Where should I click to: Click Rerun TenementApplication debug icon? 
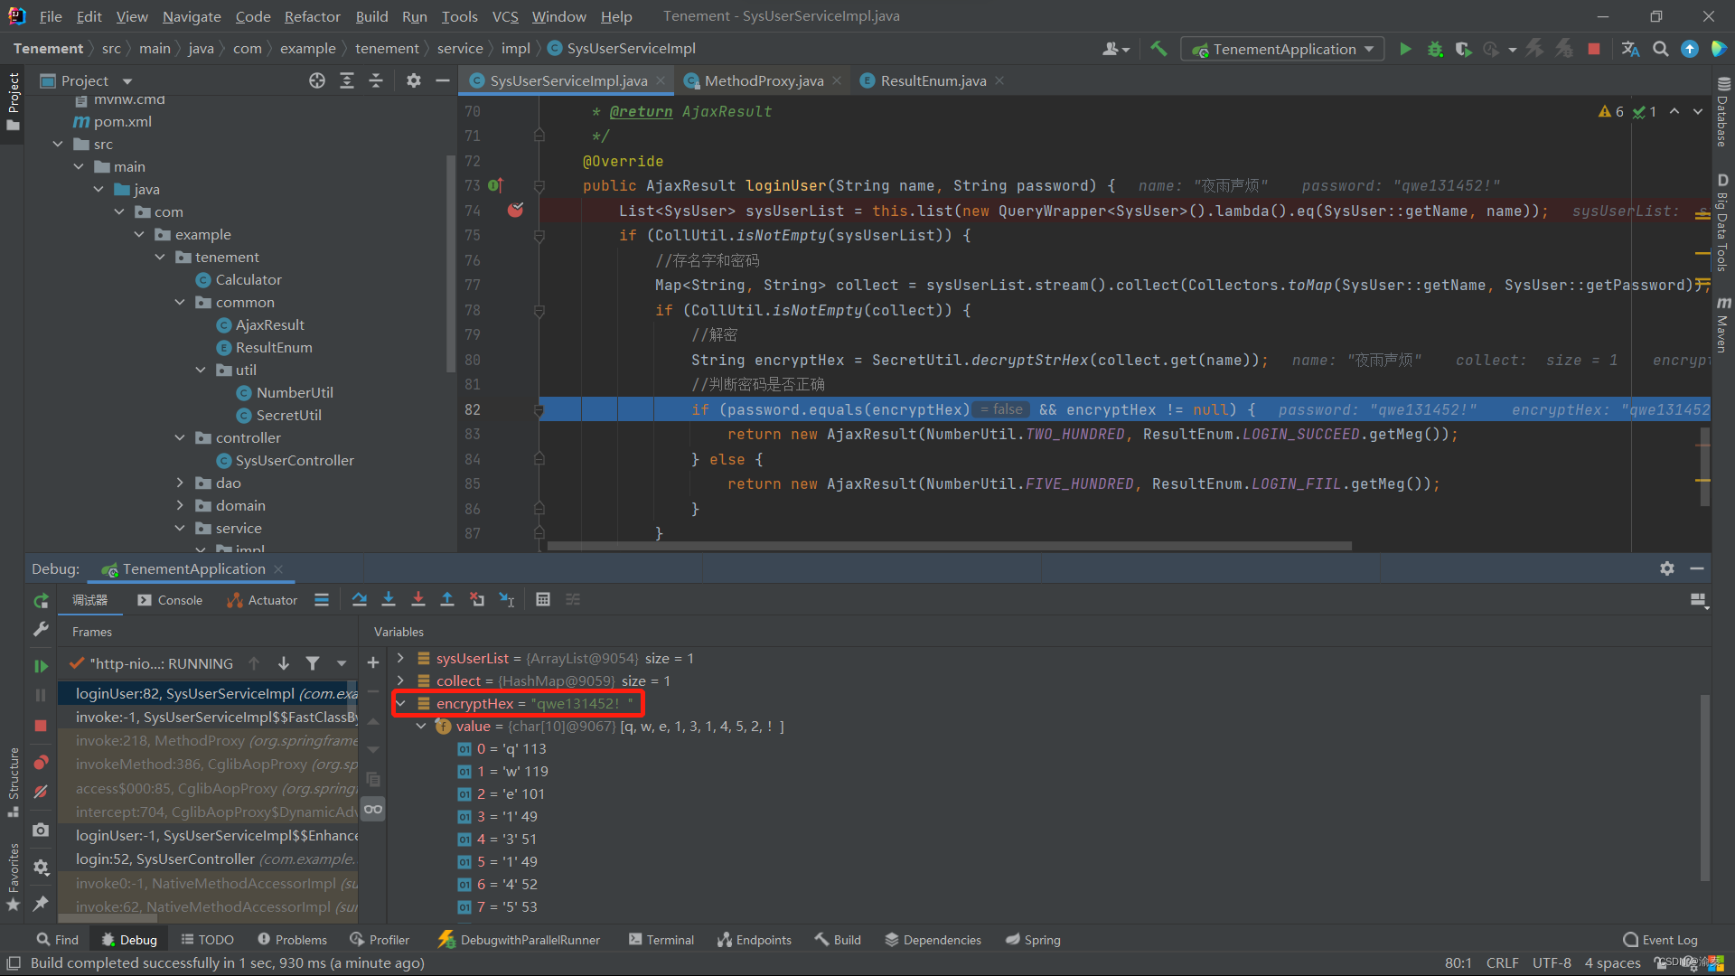coord(41,601)
